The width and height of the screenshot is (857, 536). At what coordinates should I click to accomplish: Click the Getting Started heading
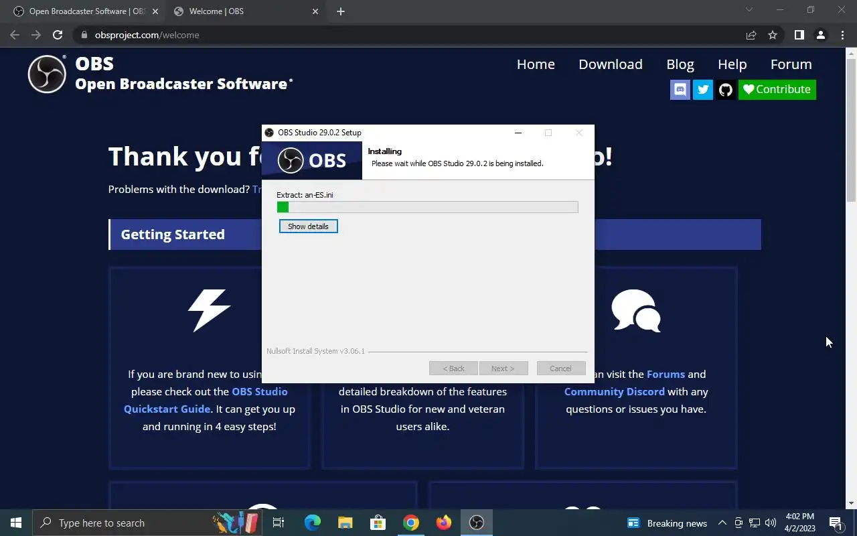(x=173, y=234)
